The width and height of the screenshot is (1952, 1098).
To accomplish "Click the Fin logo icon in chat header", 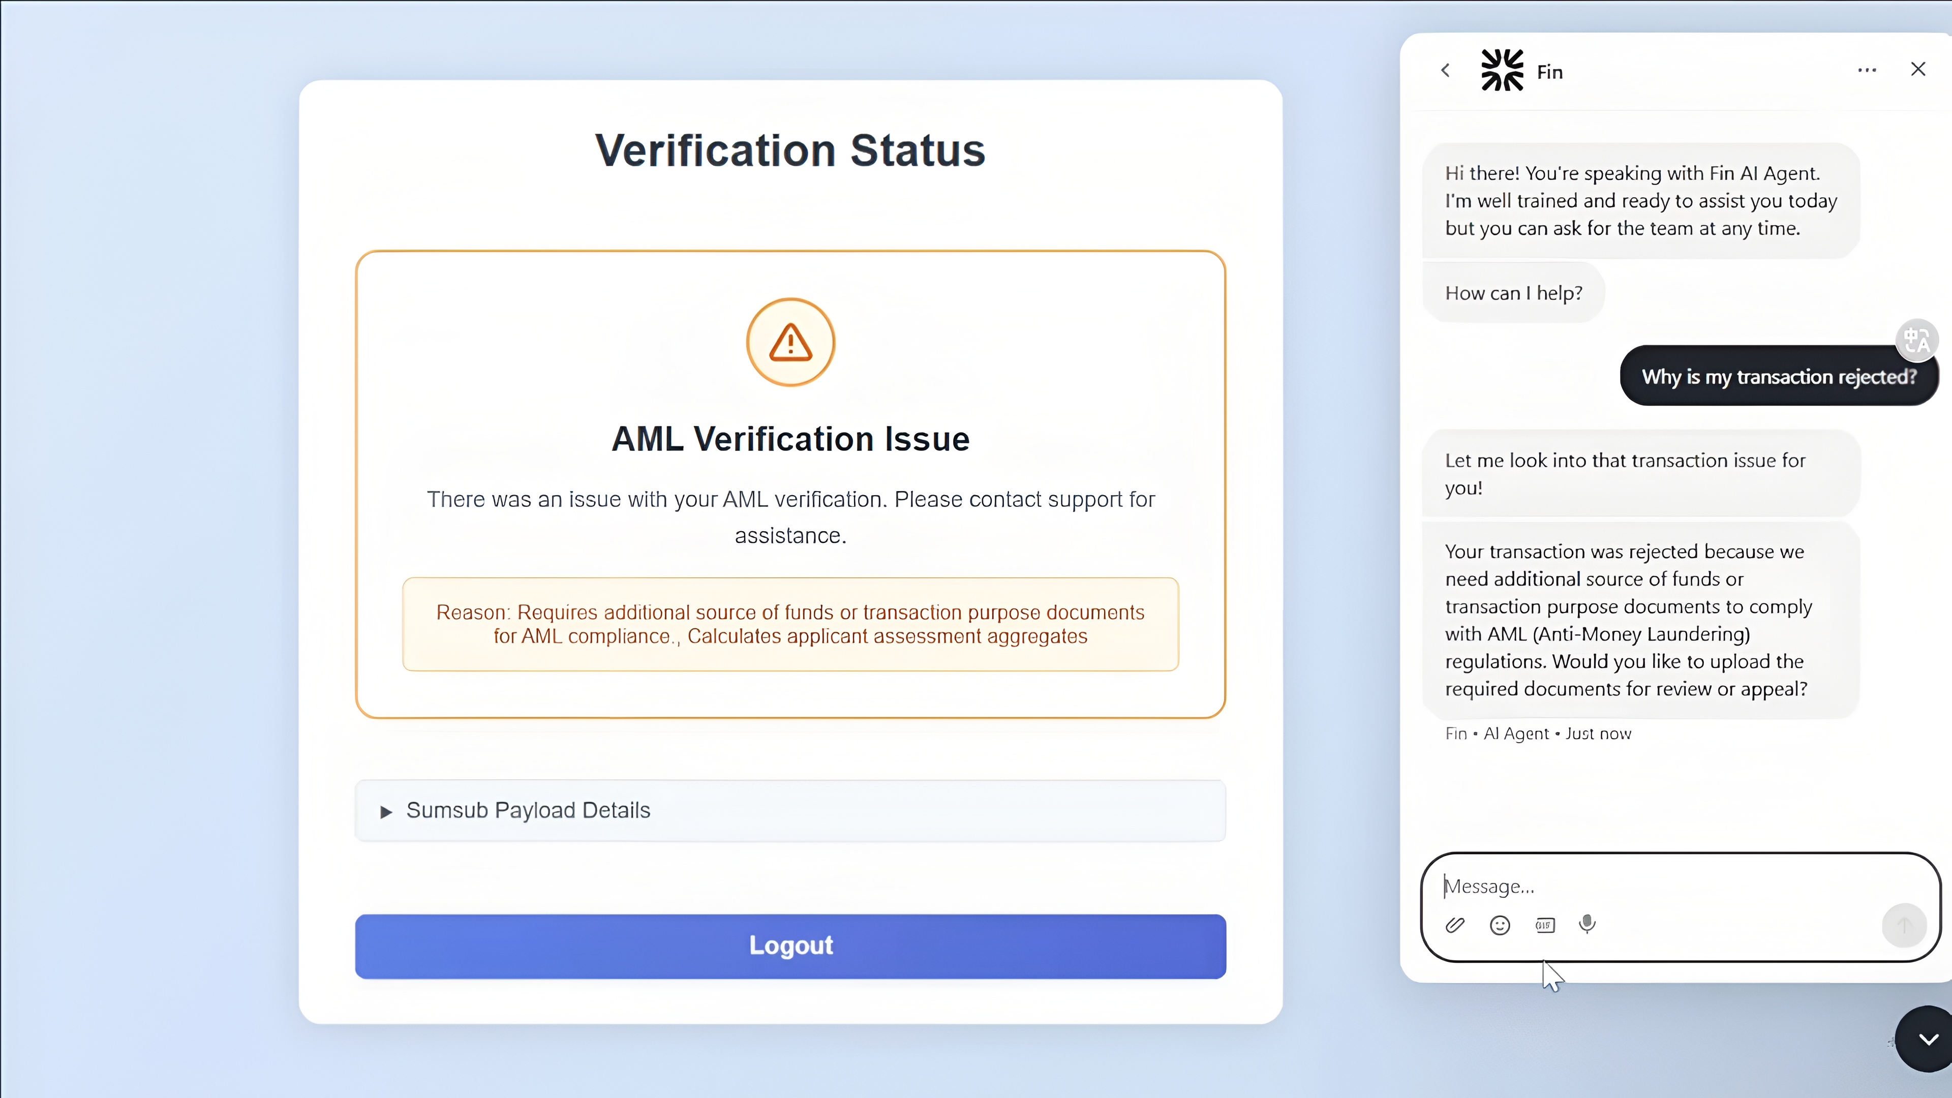I will [x=1502, y=71].
